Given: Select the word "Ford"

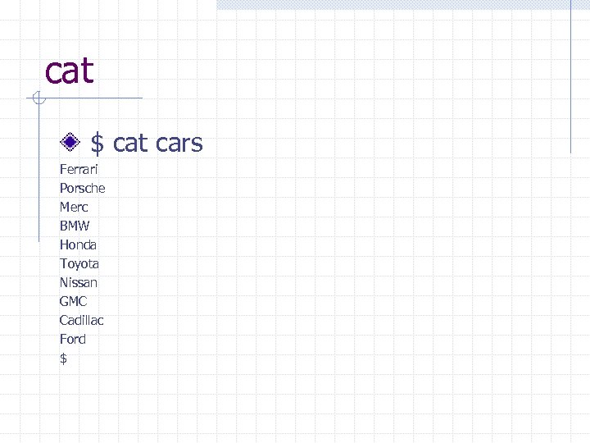Looking at the screenshot, I should tap(73, 339).
